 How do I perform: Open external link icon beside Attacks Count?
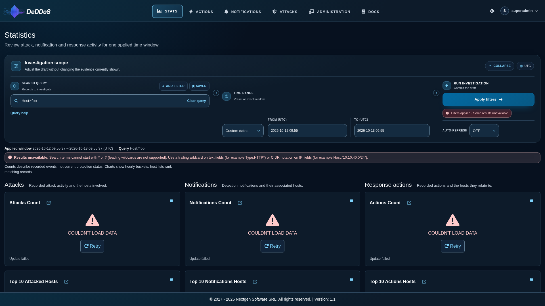point(49,203)
